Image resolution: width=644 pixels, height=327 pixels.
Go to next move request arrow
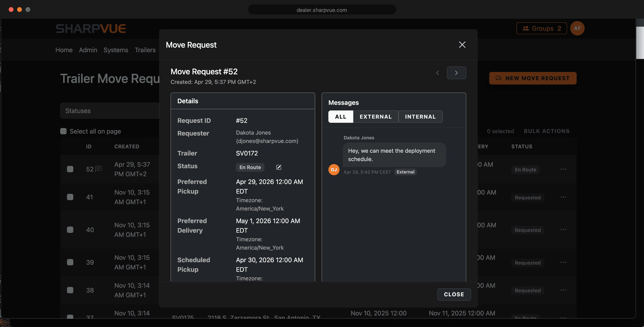456,73
